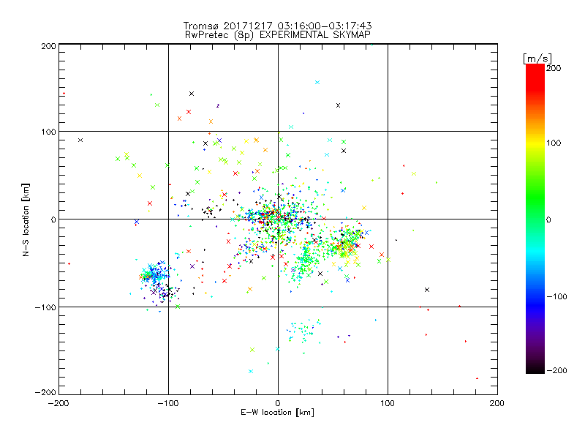585x439 pixels.
Task: Pick the cyan band of the colorbar
Action: tap(535, 252)
